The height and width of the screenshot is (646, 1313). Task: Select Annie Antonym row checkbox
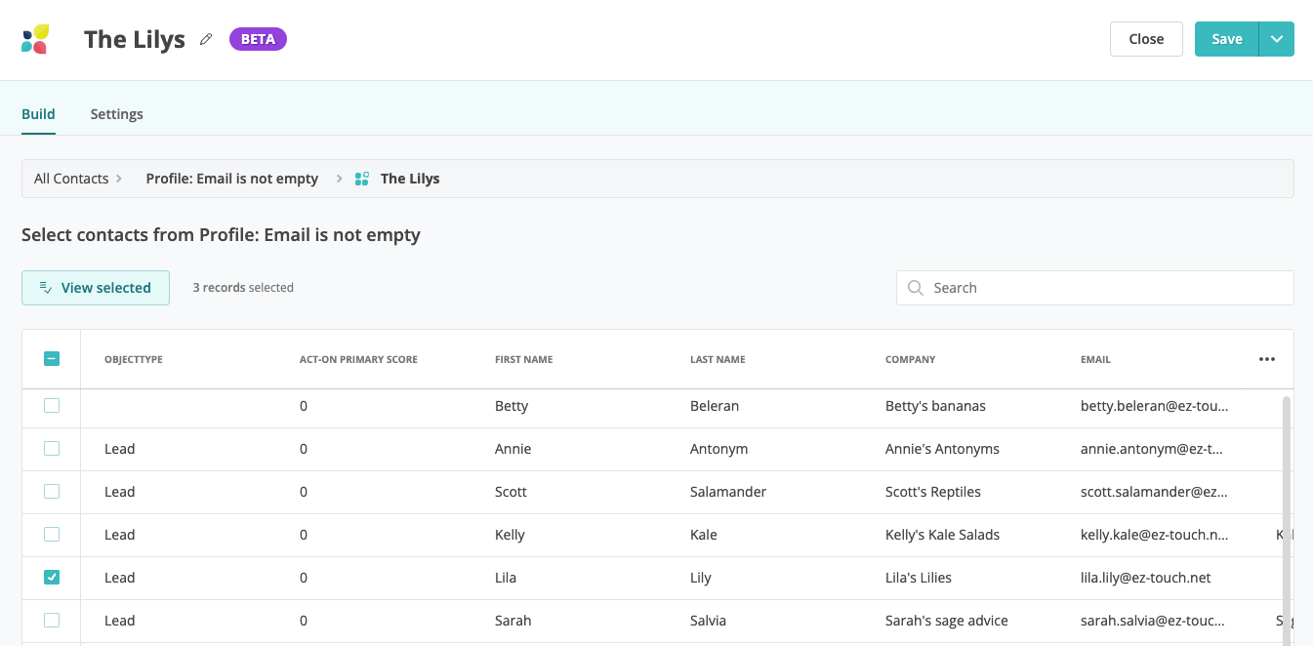click(x=52, y=449)
